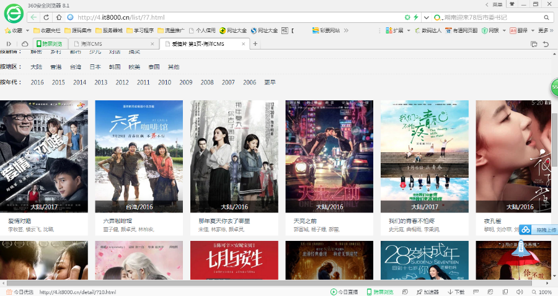558x296 pixels.
Task: Expand the 网银 dropdown arrow
Action: point(504,30)
